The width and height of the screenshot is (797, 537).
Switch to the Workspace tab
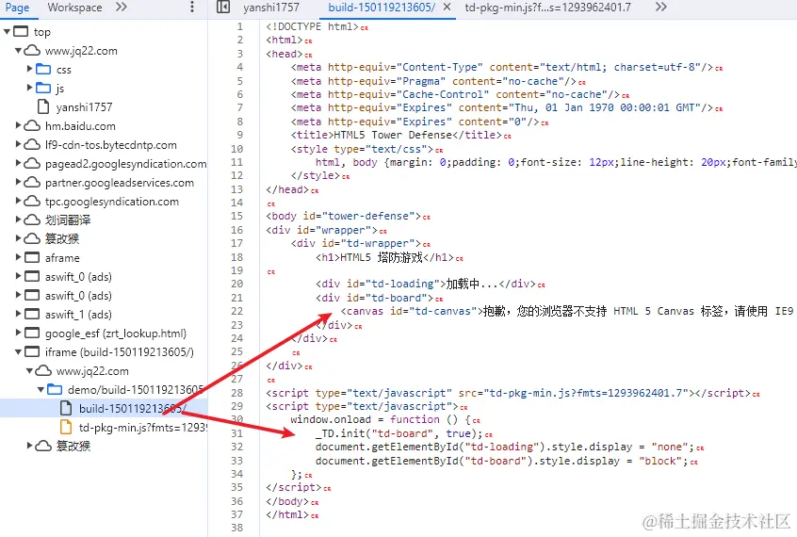pos(74,8)
